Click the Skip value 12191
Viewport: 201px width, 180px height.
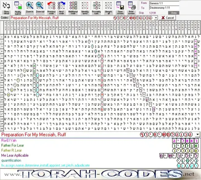pos(152,13)
